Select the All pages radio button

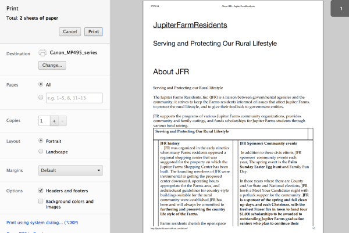(41, 84)
